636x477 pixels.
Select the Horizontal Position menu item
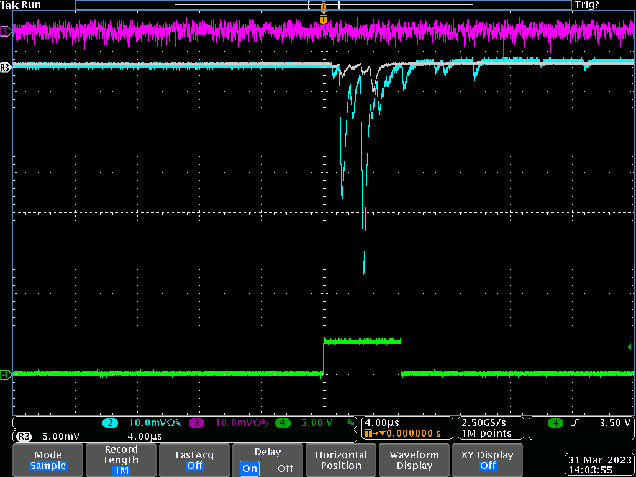[341, 460]
